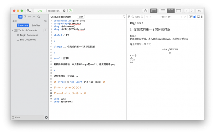
Task: Go forward in navigation history
Action: point(192,11)
